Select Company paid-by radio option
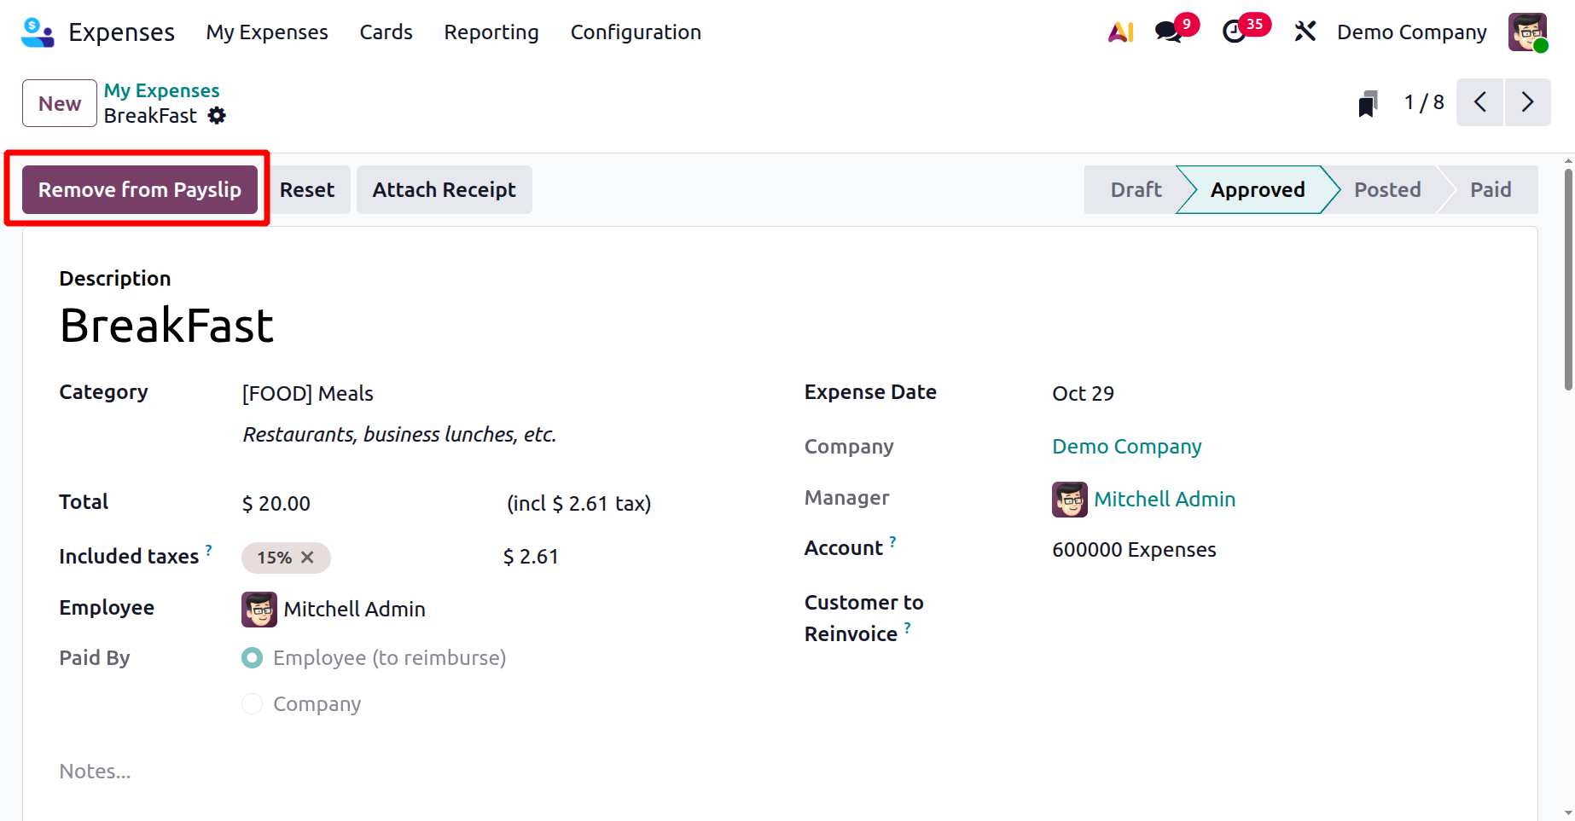1575x821 pixels. [x=253, y=704]
